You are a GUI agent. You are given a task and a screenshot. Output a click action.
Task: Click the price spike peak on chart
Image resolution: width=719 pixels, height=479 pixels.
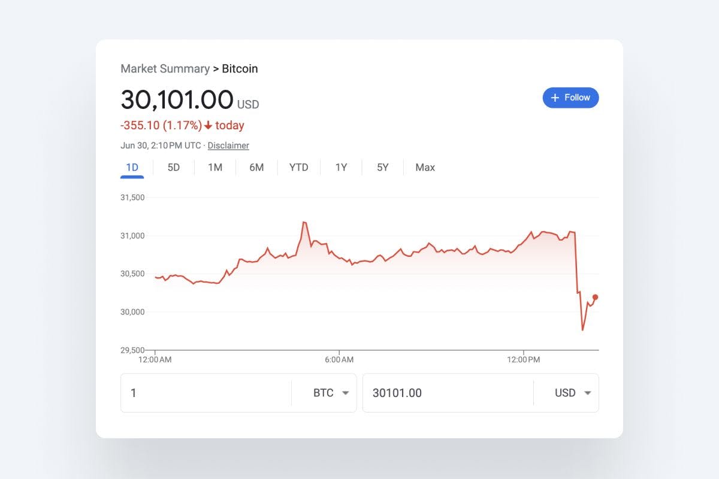pyautogui.click(x=304, y=222)
